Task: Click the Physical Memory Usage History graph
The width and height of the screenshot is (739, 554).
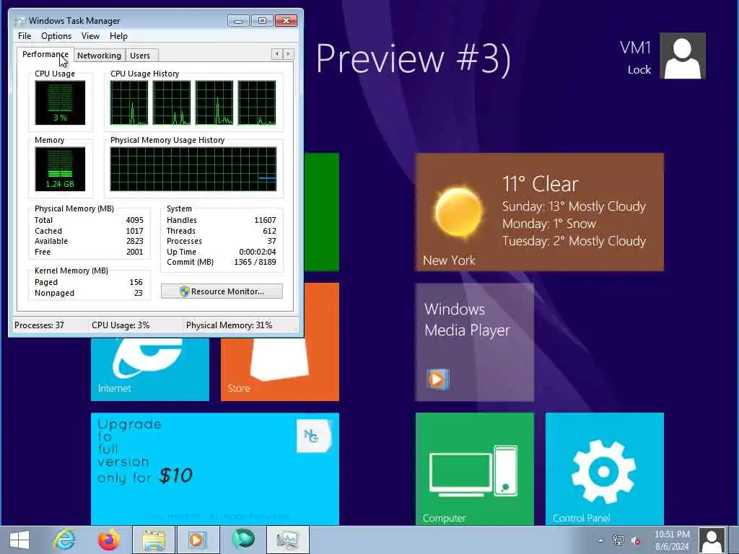Action: click(x=193, y=169)
